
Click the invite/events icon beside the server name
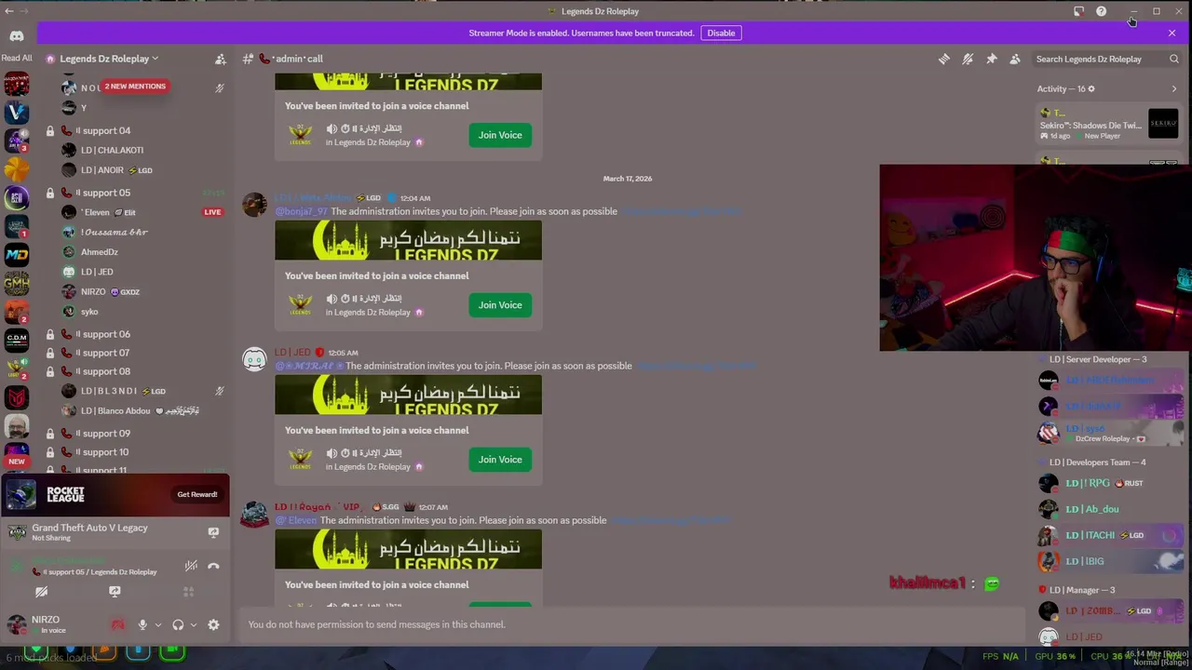[221, 59]
